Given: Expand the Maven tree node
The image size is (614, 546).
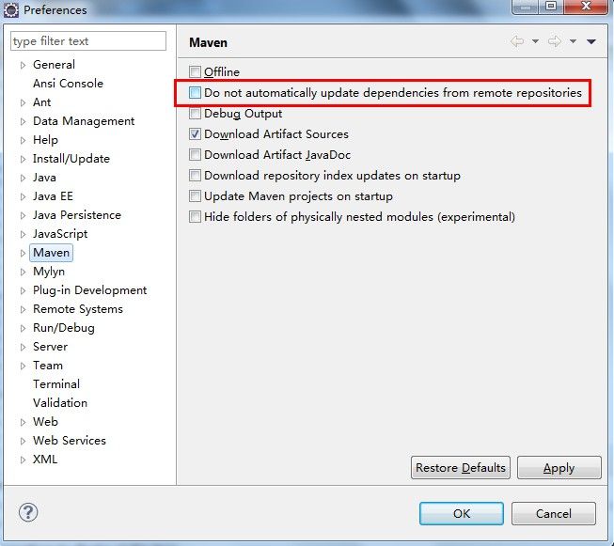Looking at the screenshot, I should (24, 253).
